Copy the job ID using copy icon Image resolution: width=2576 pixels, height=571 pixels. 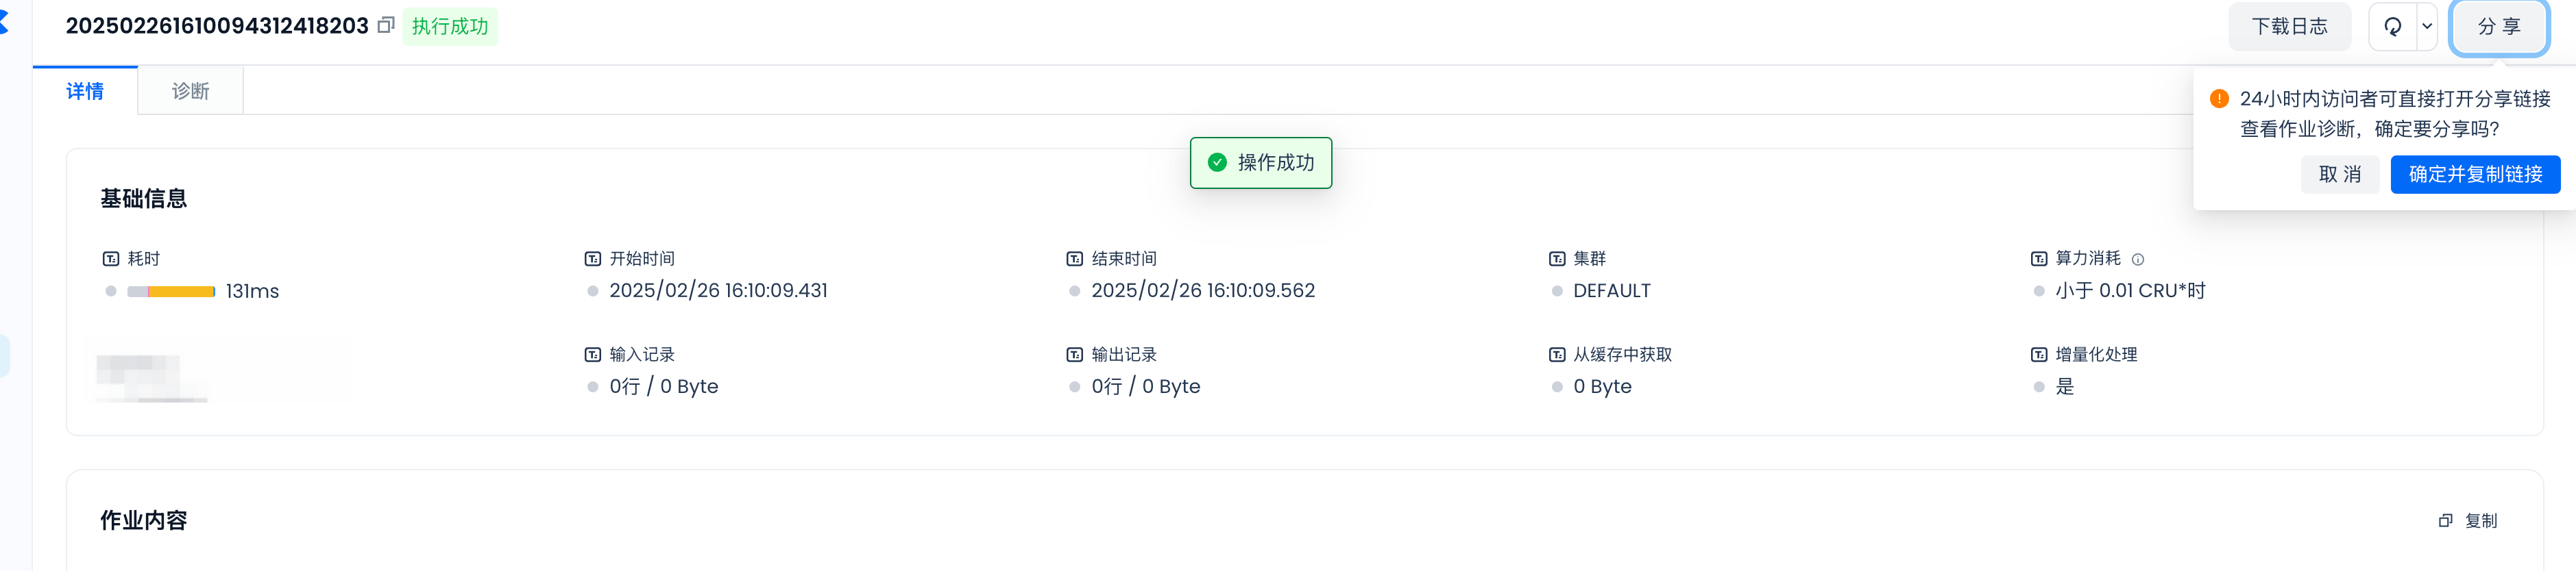pos(386,26)
